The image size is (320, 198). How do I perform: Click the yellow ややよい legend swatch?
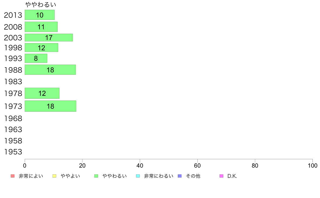click(54, 176)
